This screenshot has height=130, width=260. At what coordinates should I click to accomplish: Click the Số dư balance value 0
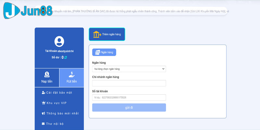pyautogui.click(x=62, y=58)
